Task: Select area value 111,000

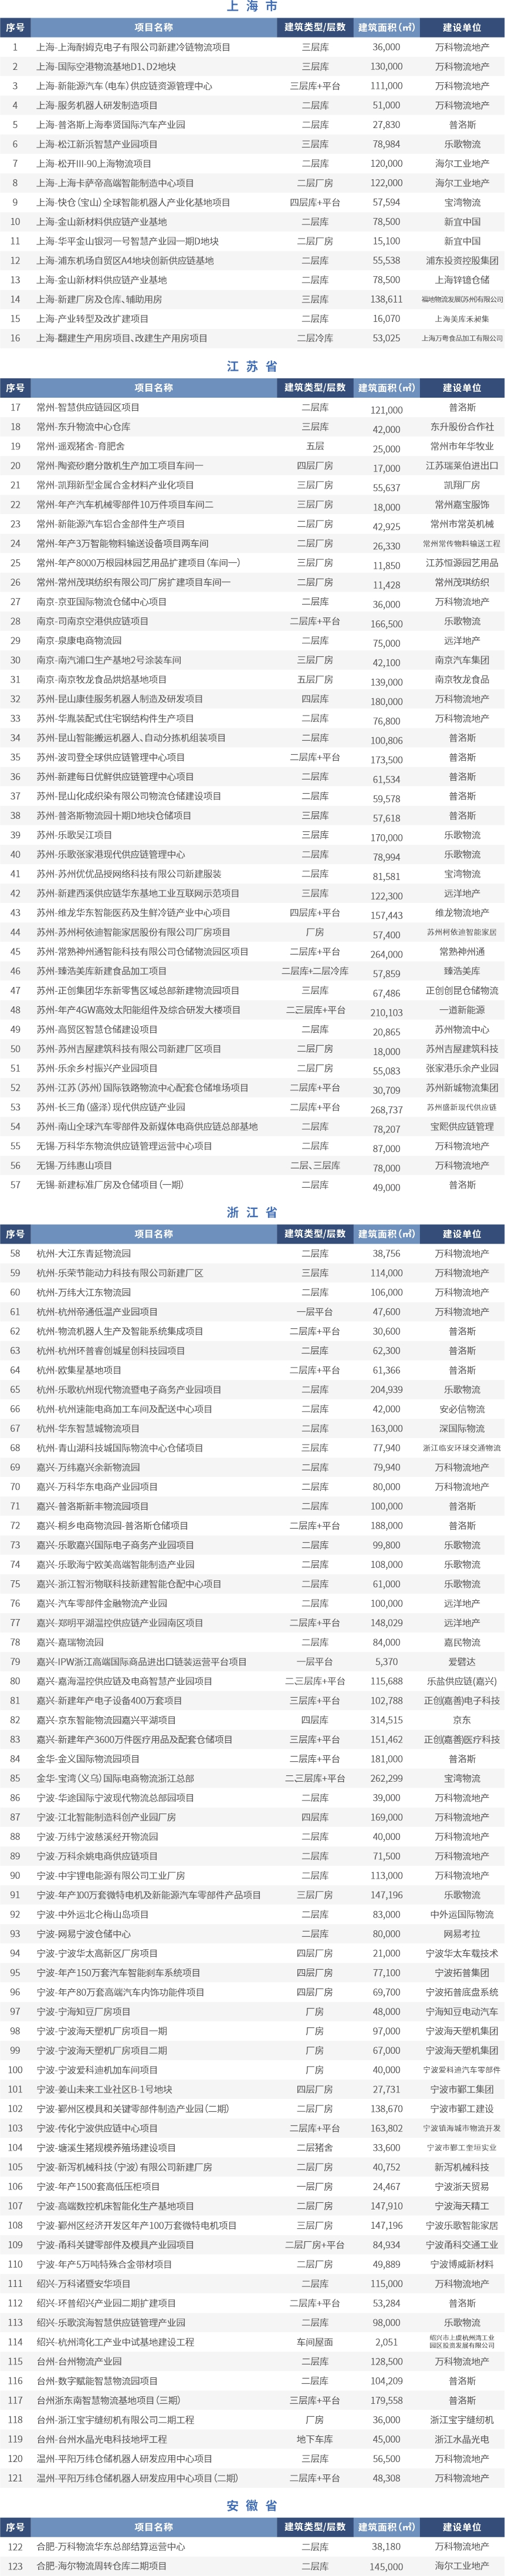Action: (x=387, y=86)
